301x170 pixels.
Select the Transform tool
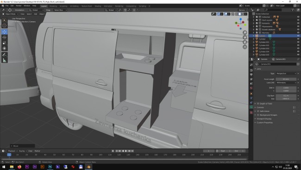tap(5, 48)
